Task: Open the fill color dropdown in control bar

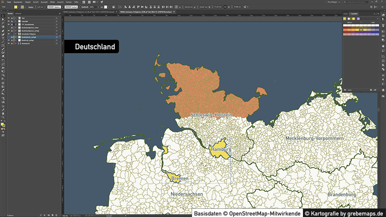Action: pyautogui.click(x=19, y=8)
